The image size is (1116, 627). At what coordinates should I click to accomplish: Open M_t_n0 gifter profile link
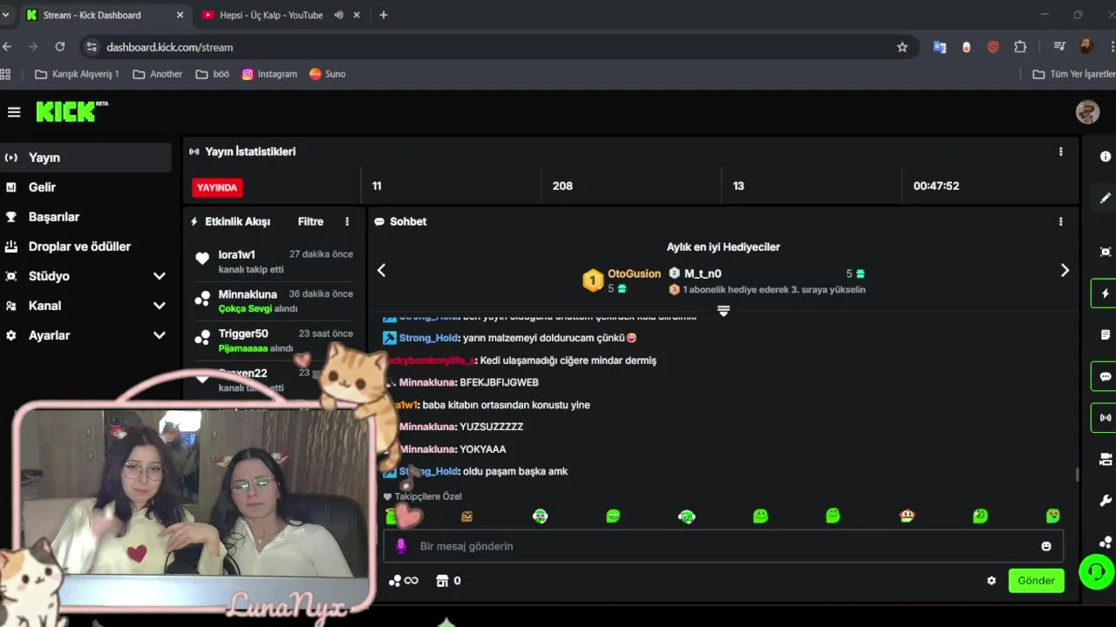point(703,273)
